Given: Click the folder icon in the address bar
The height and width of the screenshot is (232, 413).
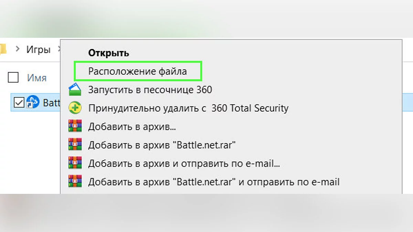Looking at the screenshot, I should [3, 49].
